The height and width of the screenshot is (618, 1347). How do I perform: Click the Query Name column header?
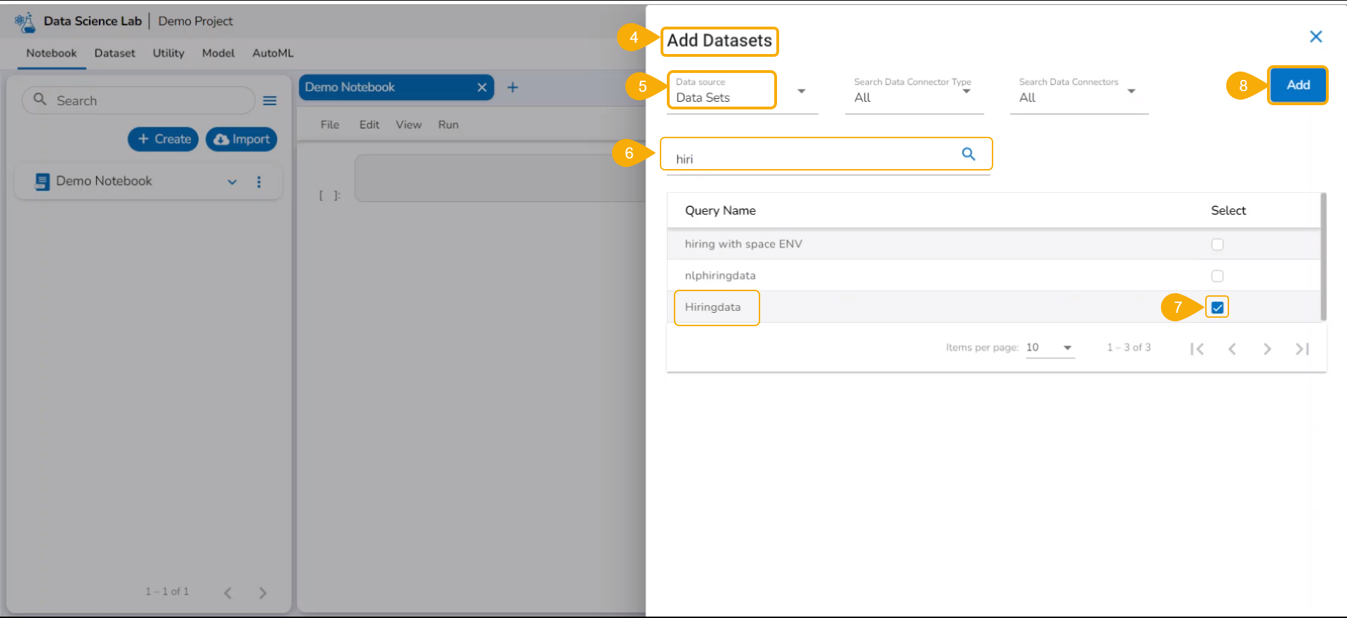(720, 210)
